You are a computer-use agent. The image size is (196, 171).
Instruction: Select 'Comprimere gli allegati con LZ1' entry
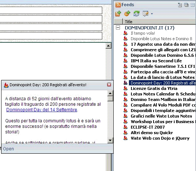pyautogui.click(x=163, y=50)
